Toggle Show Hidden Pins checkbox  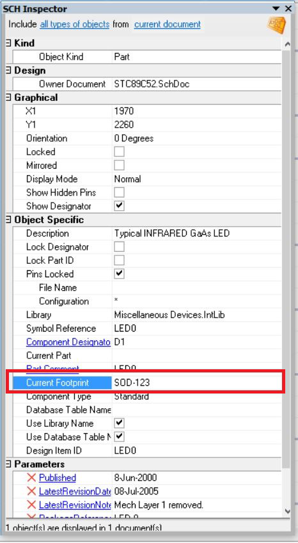tap(119, 192)
